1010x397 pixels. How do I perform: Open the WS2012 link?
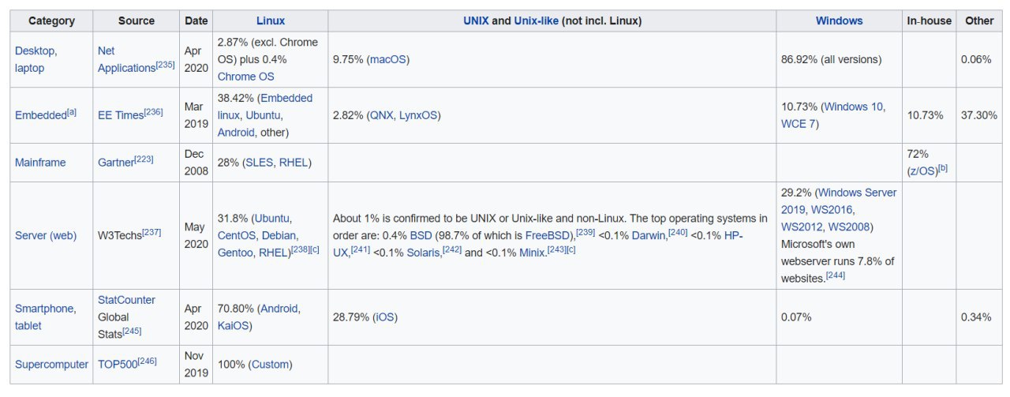click(802, 227)
